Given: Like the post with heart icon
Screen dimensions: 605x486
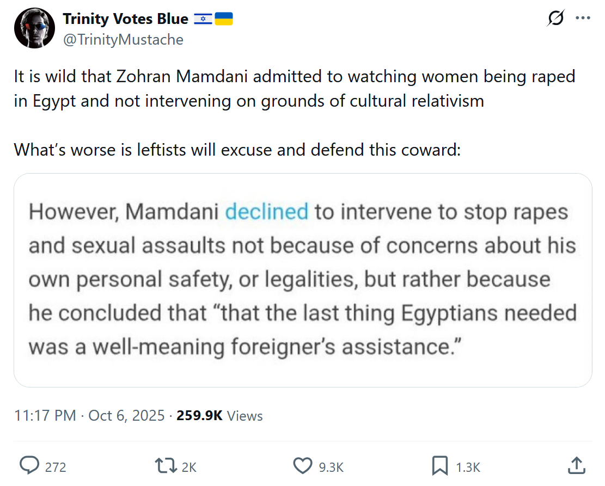Looking at the screenshot, I should 302,465.
